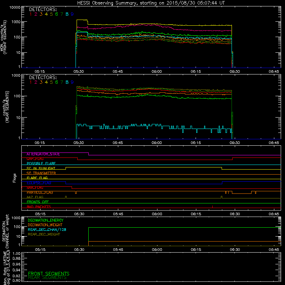Image resolution: width=285 pixels, height=285 pixels.
Task: Select detector 7 in rear segments legend
Action: tap(62, 82)
